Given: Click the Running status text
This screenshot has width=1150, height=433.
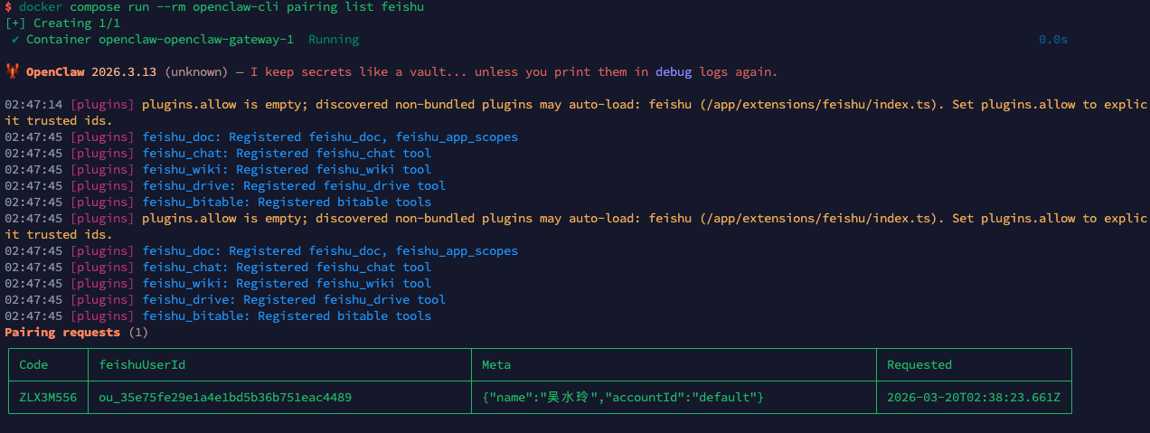Looking at the screenshot, I should click(334, 40).
